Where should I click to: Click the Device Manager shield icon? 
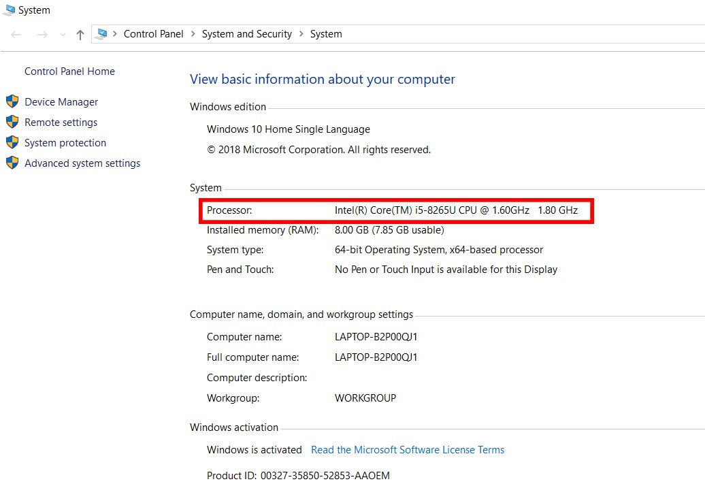tap(13, 101)
